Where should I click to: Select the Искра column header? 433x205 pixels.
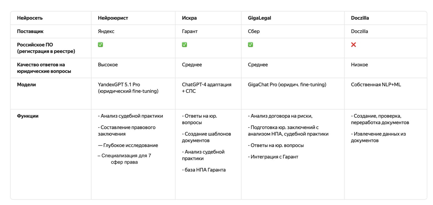pos(189,18)
